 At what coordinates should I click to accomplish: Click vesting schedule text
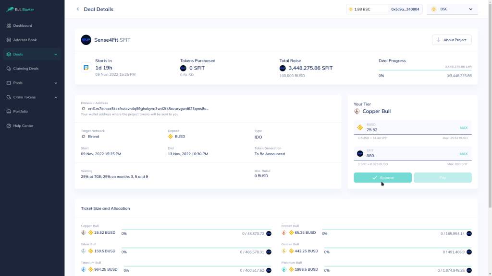[114, 176]
